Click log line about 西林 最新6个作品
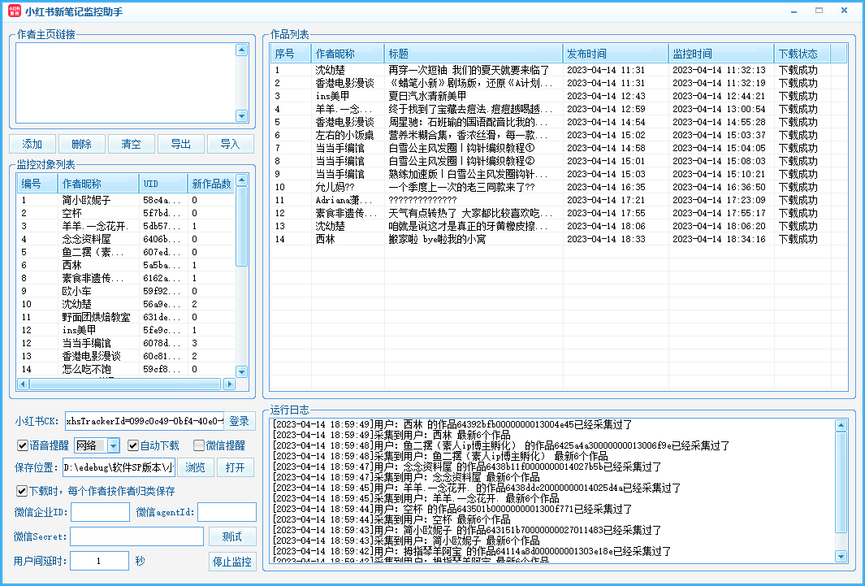The height and width of the screenshot is (586, 865). click(x=391, y=435)
